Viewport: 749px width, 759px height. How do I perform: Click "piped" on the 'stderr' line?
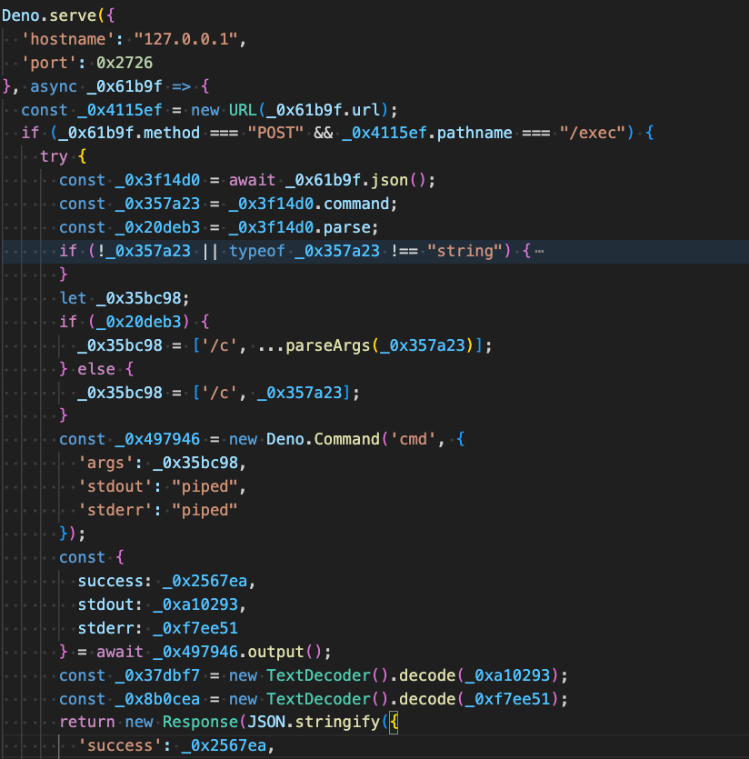(x=205, y=510)
